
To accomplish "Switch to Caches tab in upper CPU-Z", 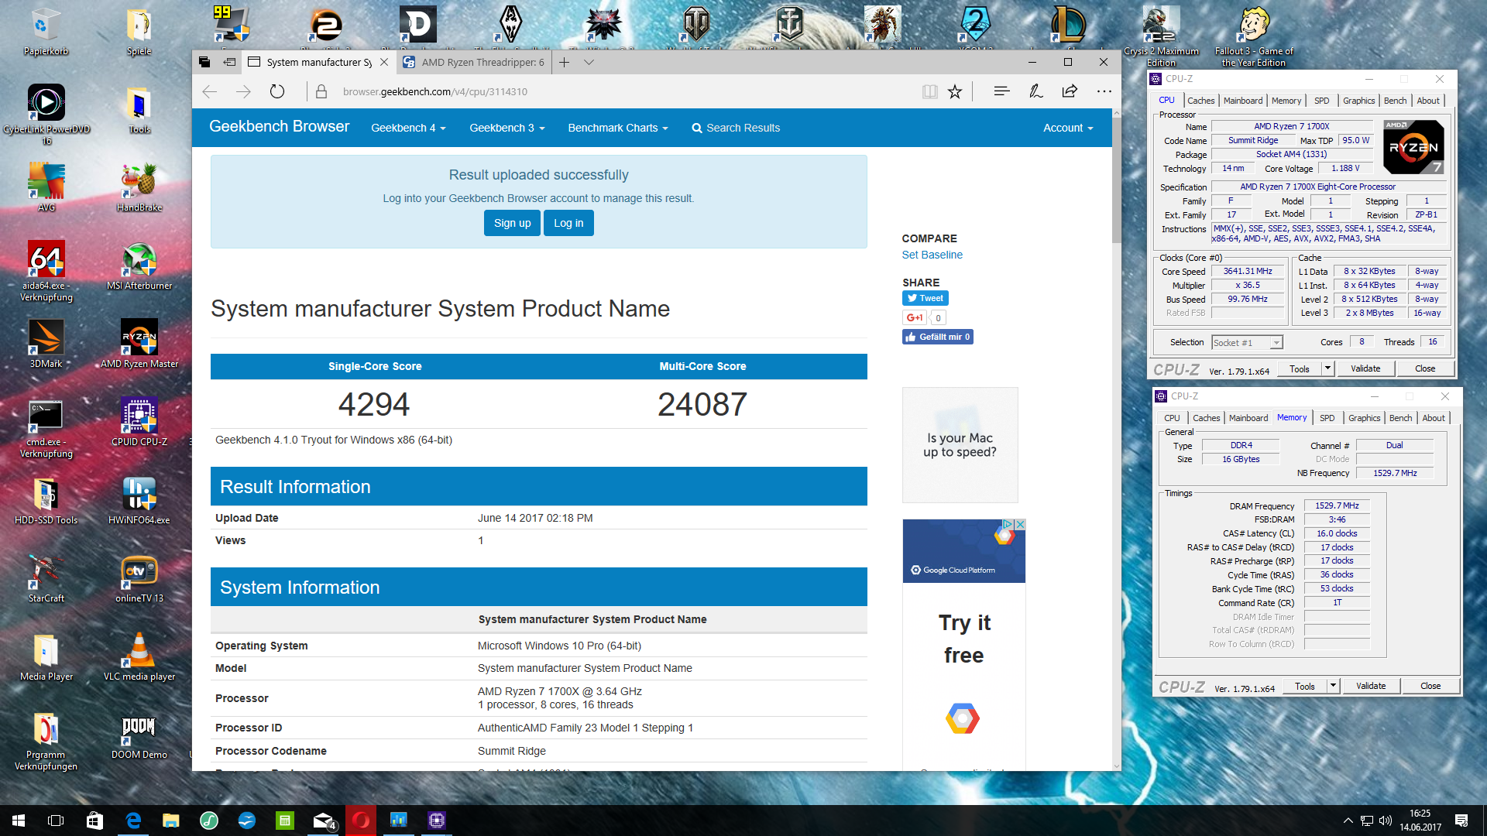I will (1200, 101).
